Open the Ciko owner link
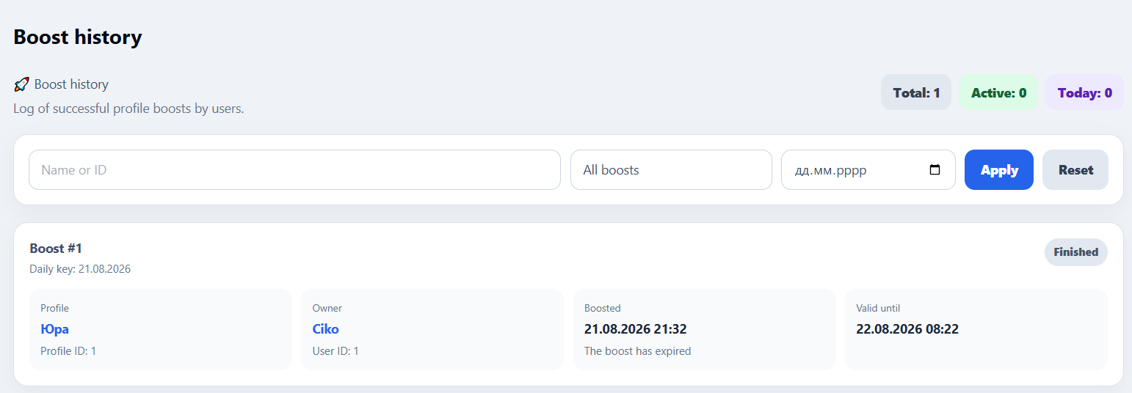Screen dimensions: 1132x393 [x=326, y=329]
